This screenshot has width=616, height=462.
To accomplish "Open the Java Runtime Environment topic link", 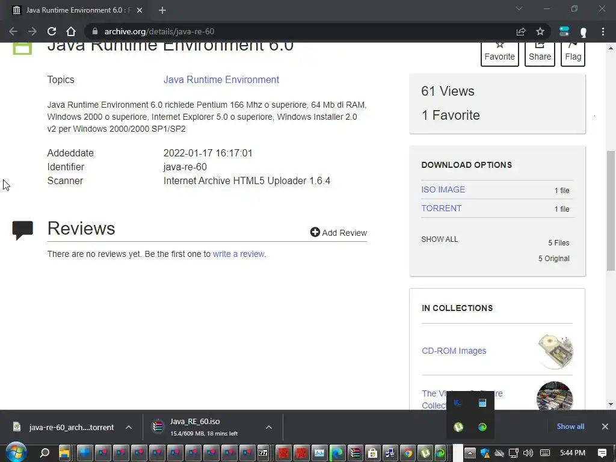I will point(221,80).
